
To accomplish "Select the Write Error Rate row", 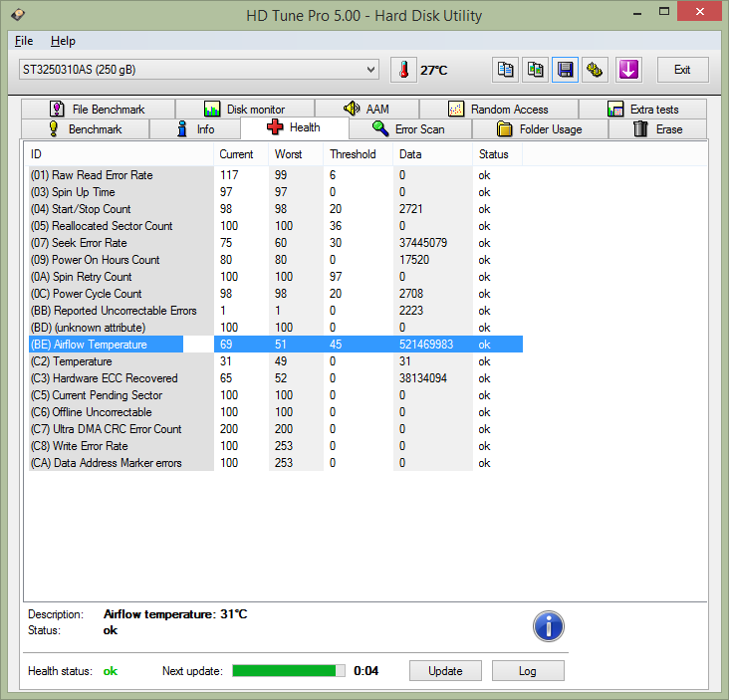I will click(x=275, y=446).
